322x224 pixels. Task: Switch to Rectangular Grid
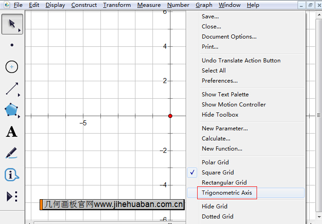coord(246,183)
